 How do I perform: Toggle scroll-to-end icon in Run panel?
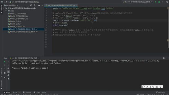(8, 72)
